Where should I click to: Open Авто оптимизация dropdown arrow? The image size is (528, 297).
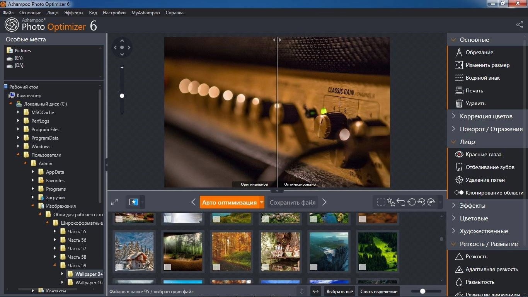262,202
